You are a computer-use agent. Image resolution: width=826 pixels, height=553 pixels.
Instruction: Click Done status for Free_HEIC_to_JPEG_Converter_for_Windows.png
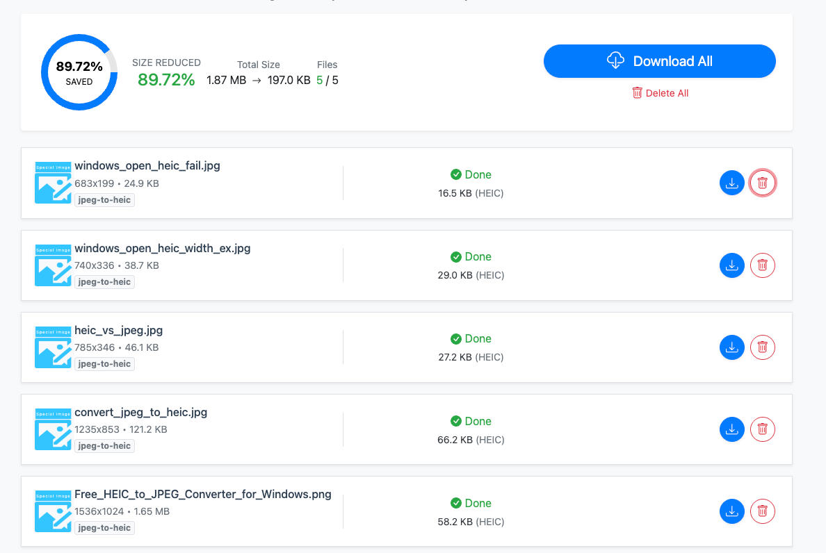tap(471, 504)
